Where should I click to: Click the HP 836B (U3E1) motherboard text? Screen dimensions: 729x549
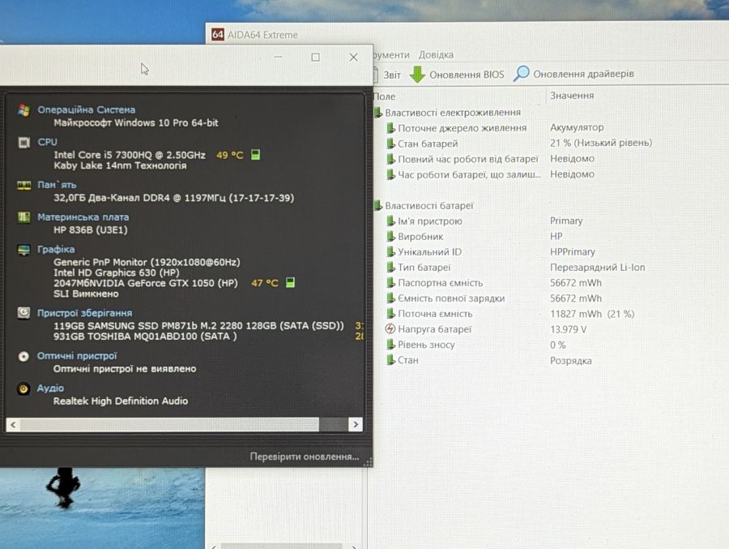coord(90,230)
